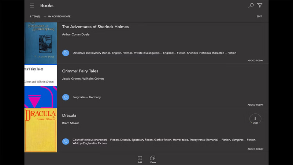Click author Arthur Conan Doyle
The width and height of the screenshot is (293, 165).
click(x=75, y=34)
